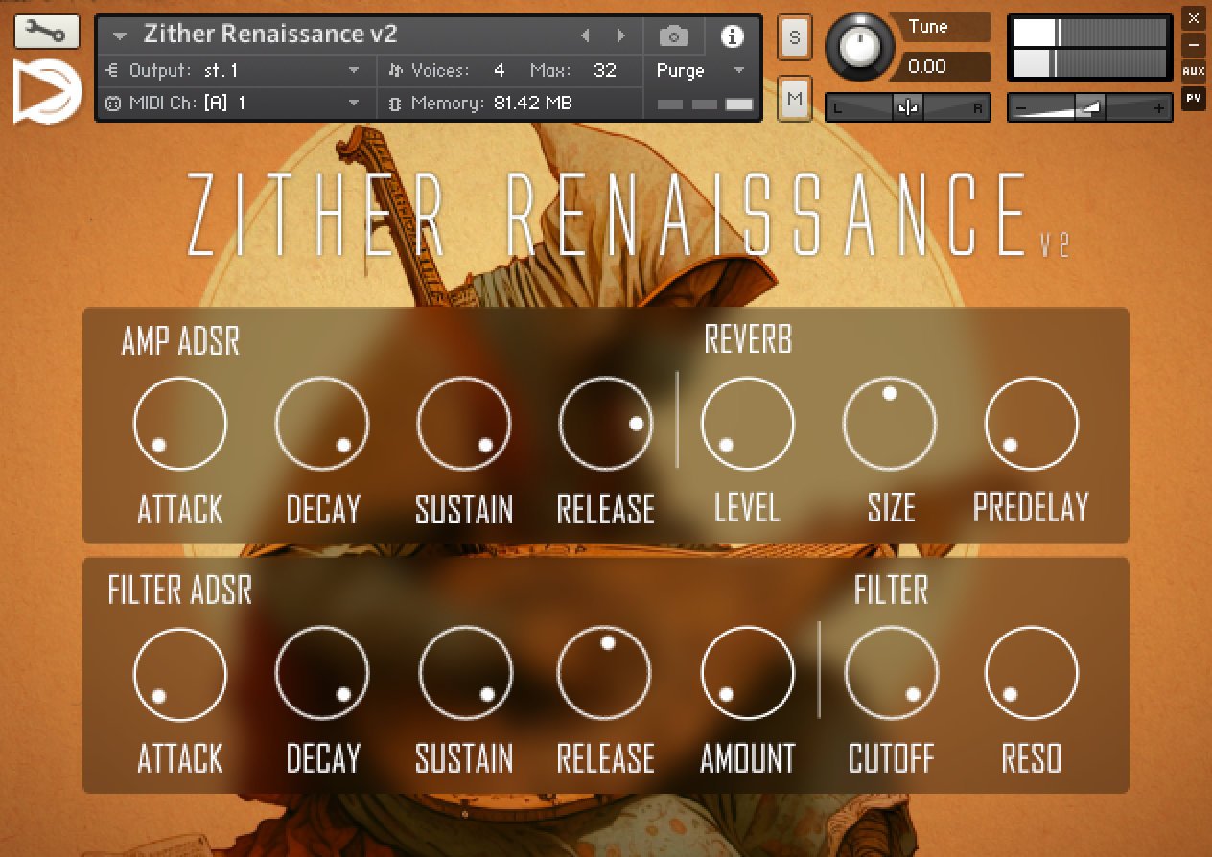Click the Filter ADSR Sustain knob
The width and height of the screenshot is (1212, 857).
tap(464, 673)
